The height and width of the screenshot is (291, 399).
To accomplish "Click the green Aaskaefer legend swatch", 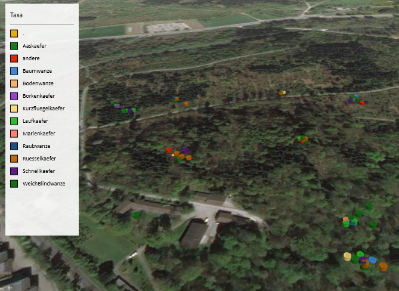I will point(14,46).
